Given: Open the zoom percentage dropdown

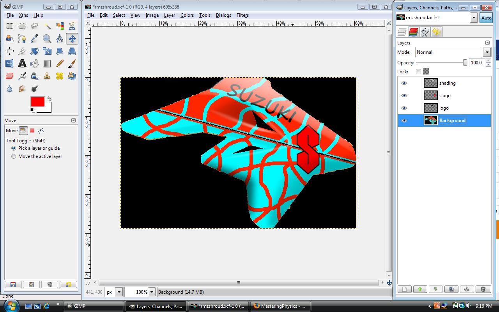Looking at the screenshot, I should (x=152, y=292).
